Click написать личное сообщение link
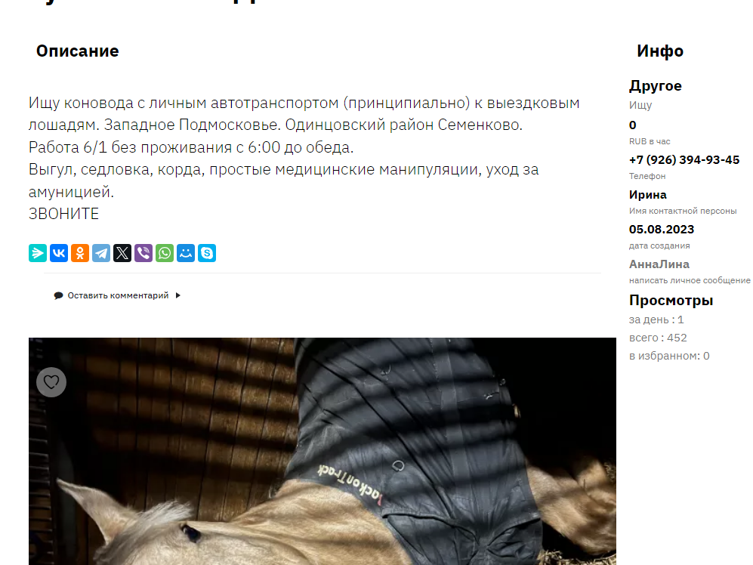 click(x=690, y=280)
